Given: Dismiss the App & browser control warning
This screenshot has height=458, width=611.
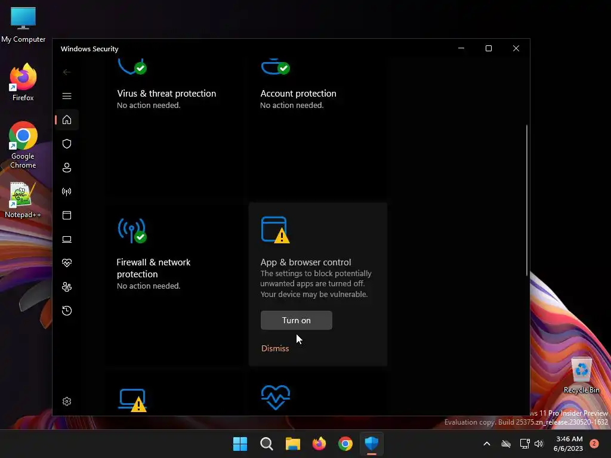Looking at the screenshot, I should (x=275, y=348).
